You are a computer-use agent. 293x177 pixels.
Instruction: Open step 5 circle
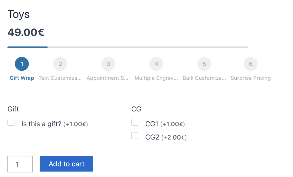click(x=204, y=64)
